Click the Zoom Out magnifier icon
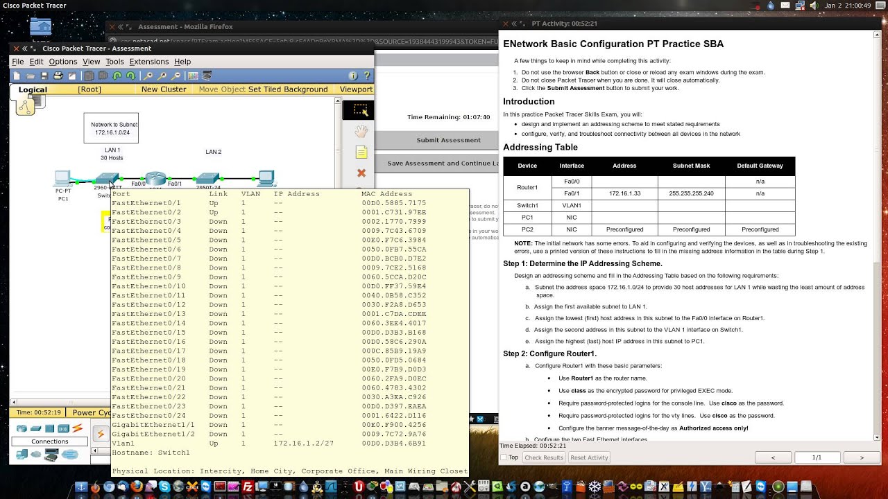 pos(176,76)
